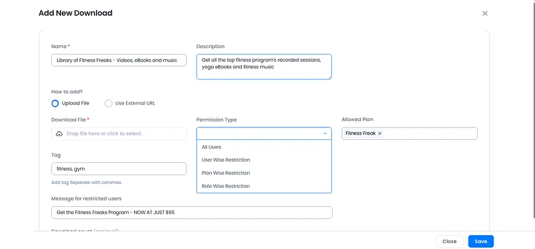Screen dimensions: 535x249
Task: Click the Permission Type select box
Action: tap(264, 134)
